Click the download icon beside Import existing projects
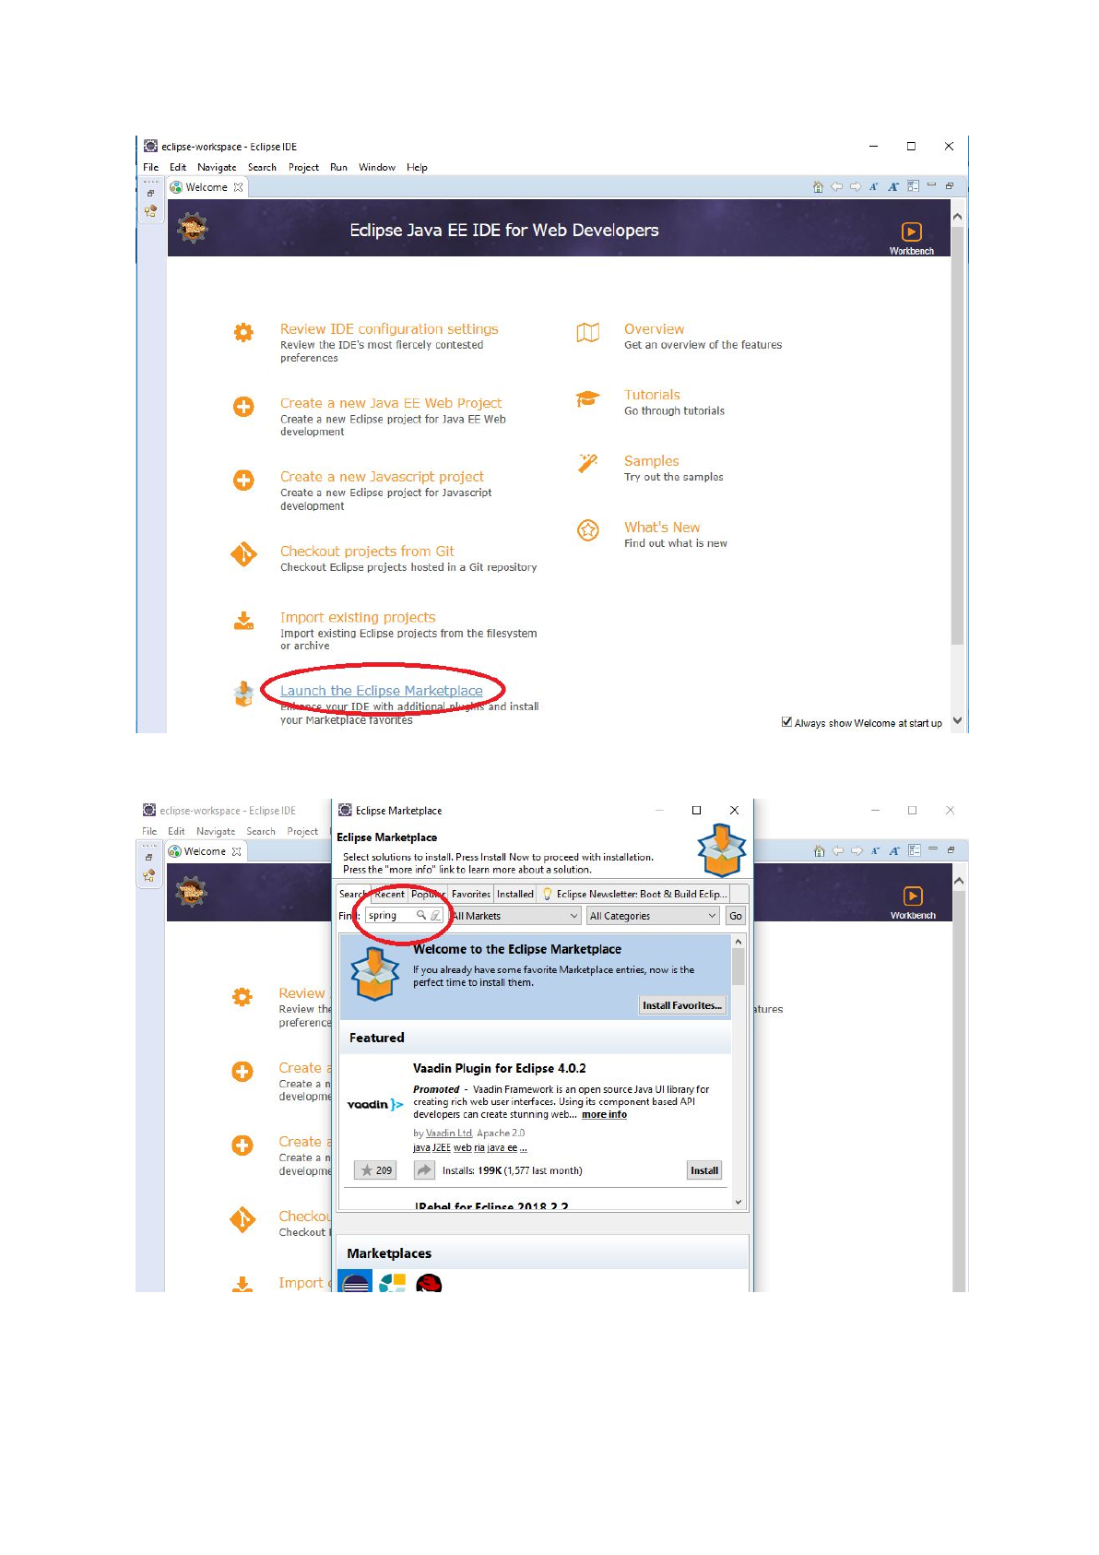This screenshot has height=1555, width=1099. pyautogui.click(x=243, y=621)
